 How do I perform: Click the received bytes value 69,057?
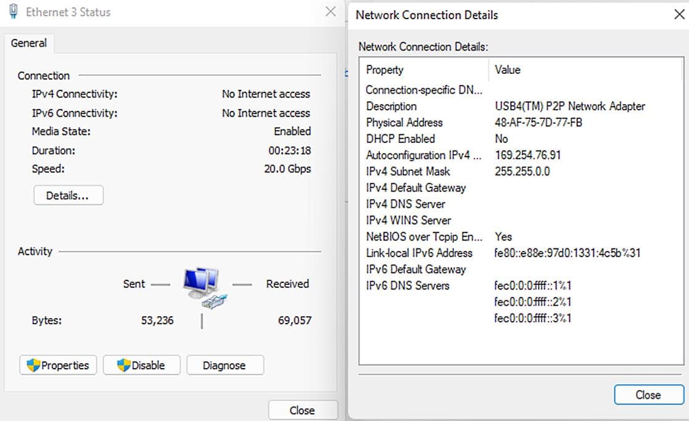[x=294, y=321]
